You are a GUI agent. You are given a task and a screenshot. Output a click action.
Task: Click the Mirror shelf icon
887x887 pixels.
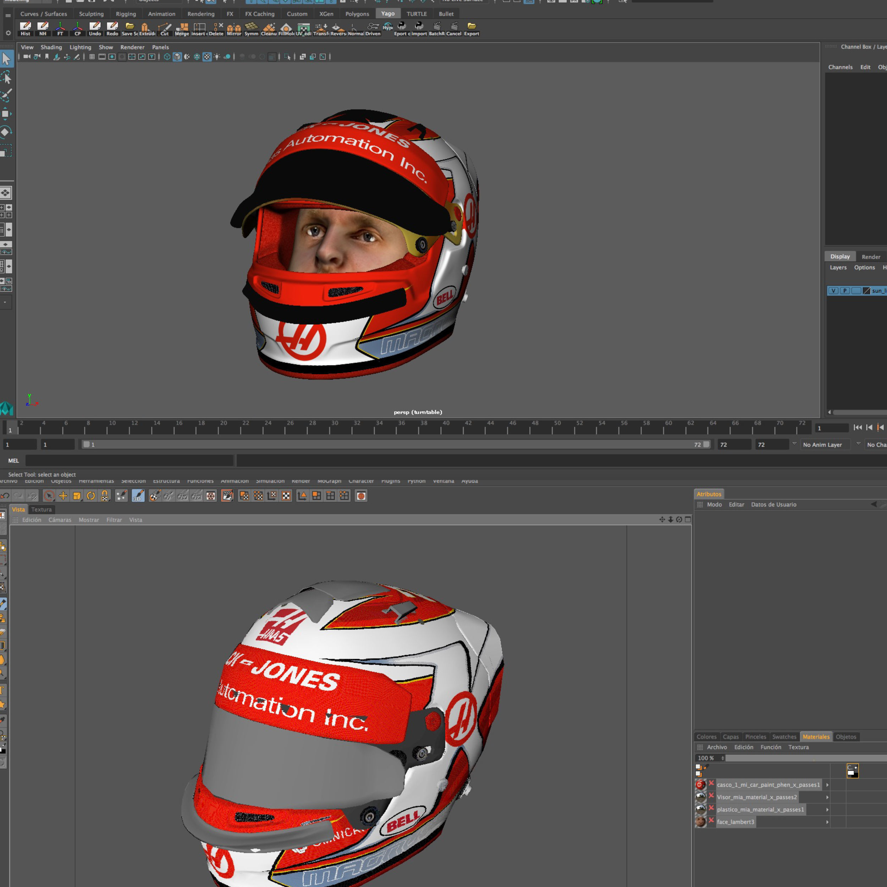pyautogui.click(x=234, y=28)
